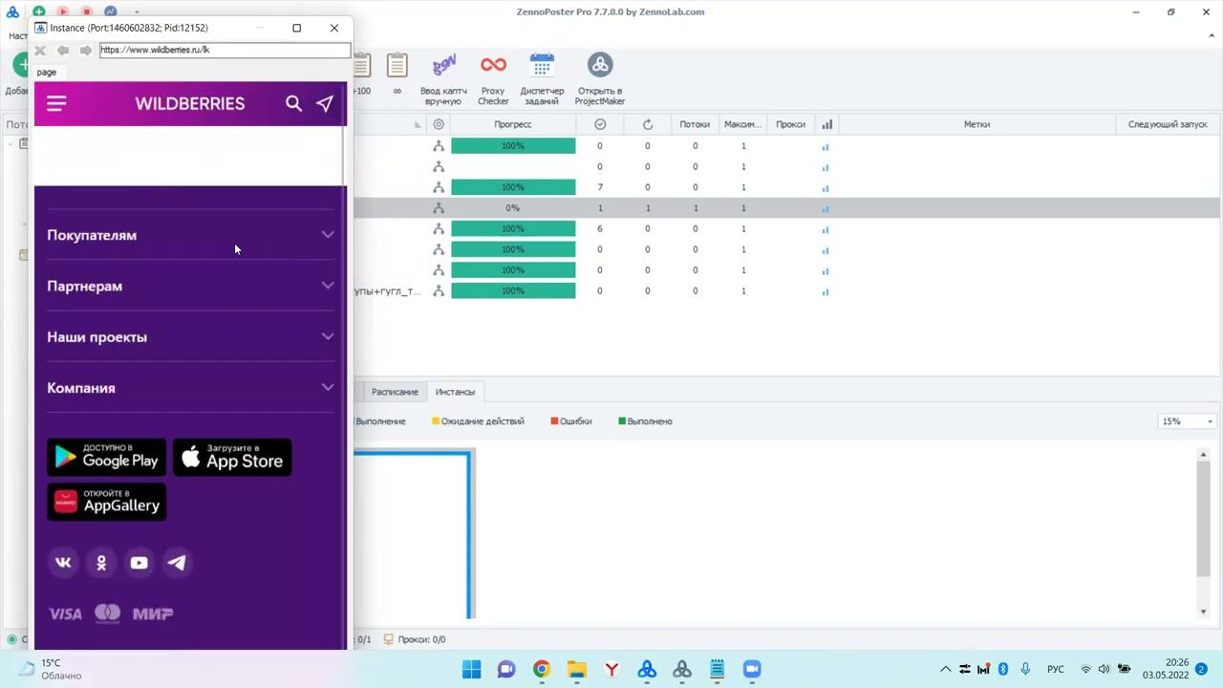Click the WILDBERRIES logo
The width and height of the screenshot is (1223, 688).
[190, 103]
